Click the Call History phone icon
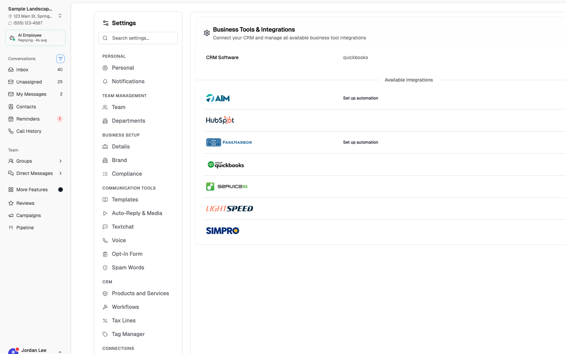Image resolution: width=566 pixels, height=354 pixels. pyautogui.click(x=11, y=131)
